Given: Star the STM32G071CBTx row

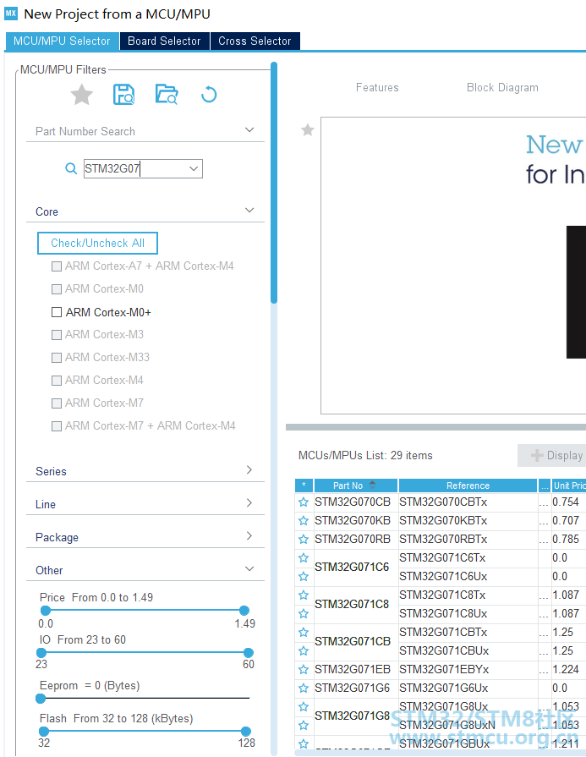Looking at the screenshot, I should pos(303,632).
